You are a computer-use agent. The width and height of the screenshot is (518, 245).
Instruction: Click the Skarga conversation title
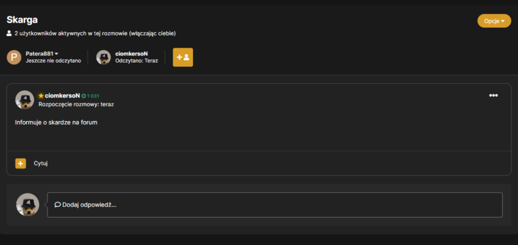pos(22,20)
